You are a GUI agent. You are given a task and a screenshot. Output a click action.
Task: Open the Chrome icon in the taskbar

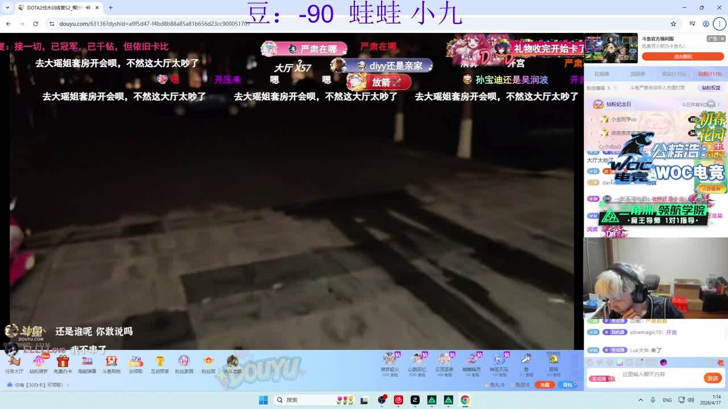(465, 400)
